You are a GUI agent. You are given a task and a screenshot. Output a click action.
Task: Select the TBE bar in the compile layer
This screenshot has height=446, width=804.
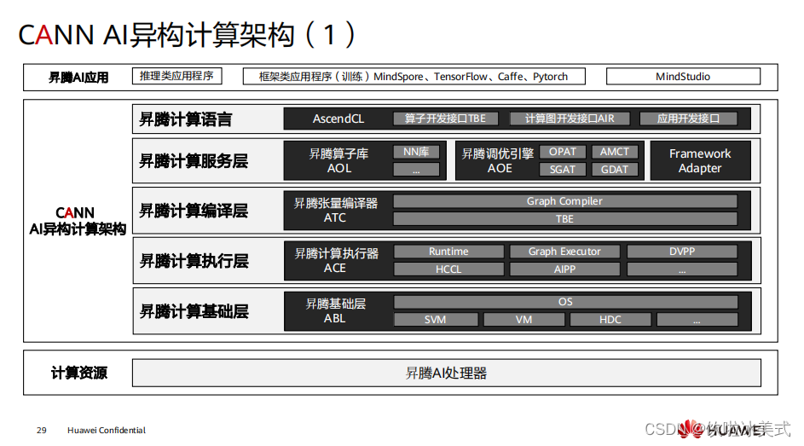(565, 219)
